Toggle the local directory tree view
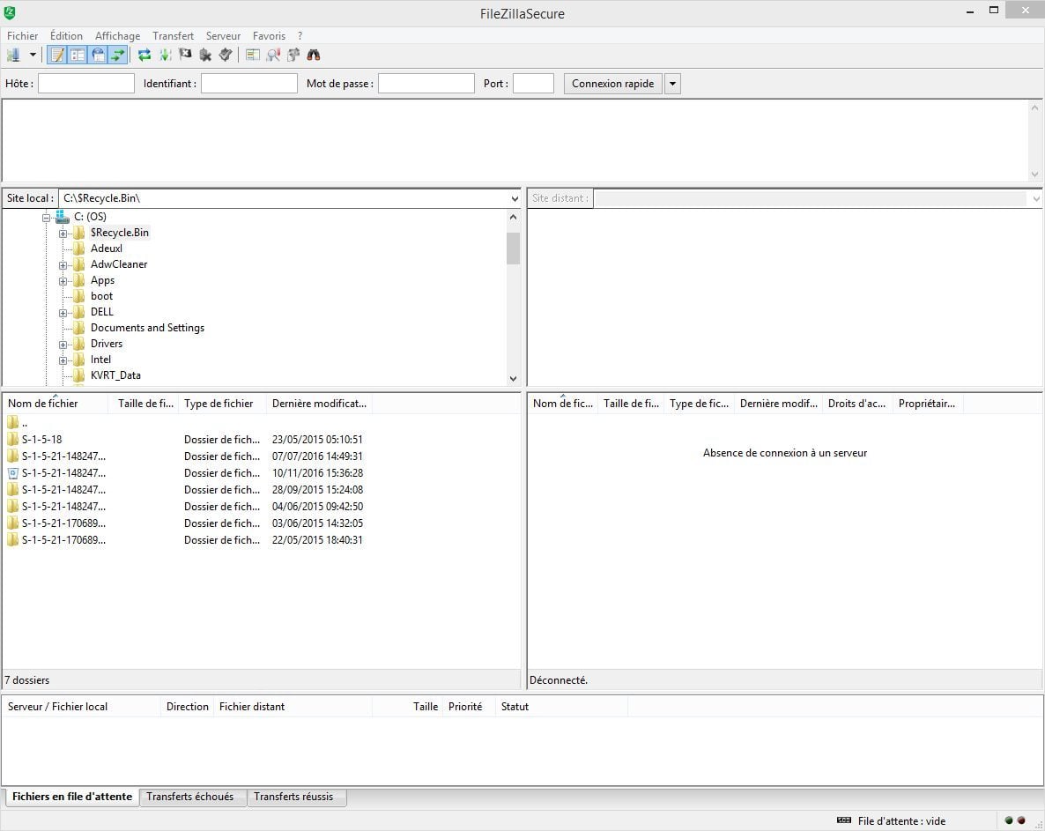 (78, 55)
